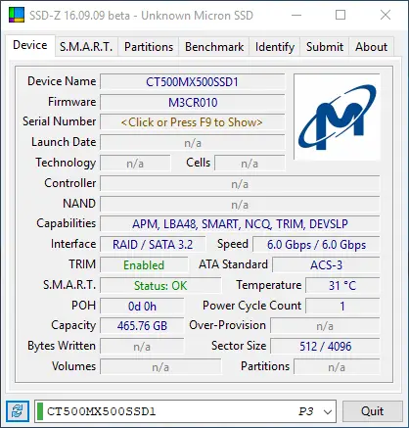
Task: Click the Cells n/a field
Action: (250, 164)
